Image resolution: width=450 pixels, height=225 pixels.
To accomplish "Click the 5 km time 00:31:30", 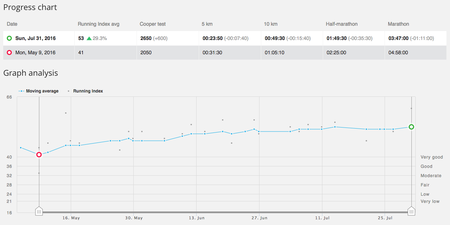I will [212, 52].
